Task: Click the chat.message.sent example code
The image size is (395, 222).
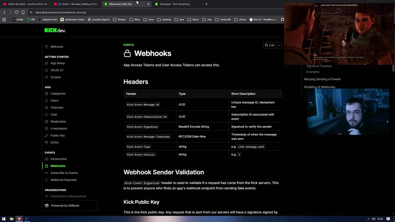Action: pos(251,147)
